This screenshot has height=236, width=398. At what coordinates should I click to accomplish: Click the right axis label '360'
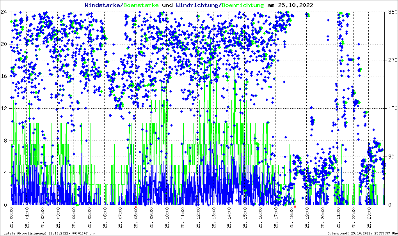click(x=393, y=12)
